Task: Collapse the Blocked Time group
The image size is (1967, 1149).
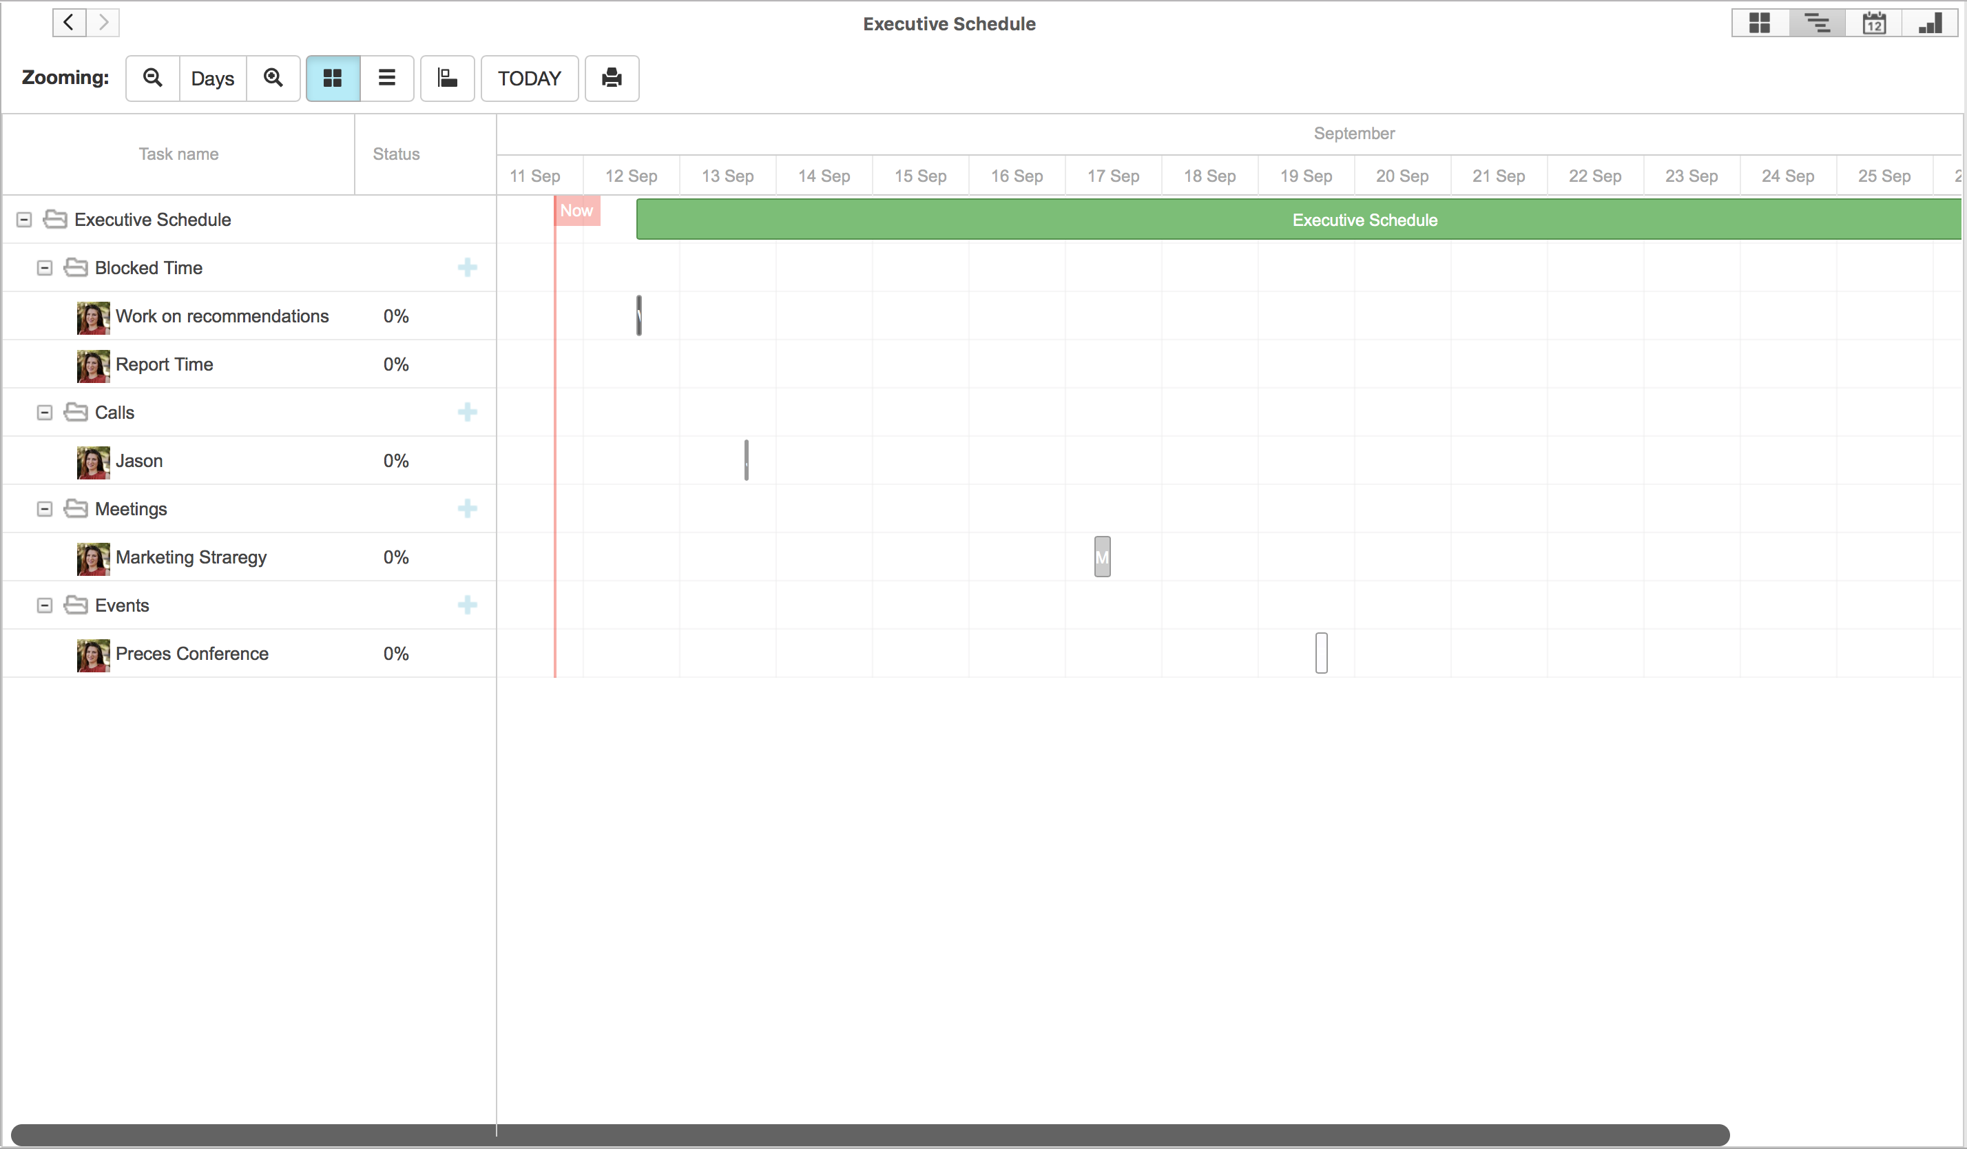Action: (45, 268)
